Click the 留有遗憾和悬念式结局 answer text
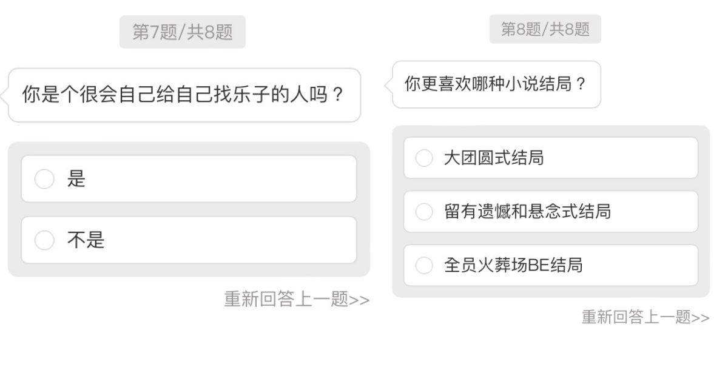The width and height of the screenshot is (728, 381). tap(527, 212)
